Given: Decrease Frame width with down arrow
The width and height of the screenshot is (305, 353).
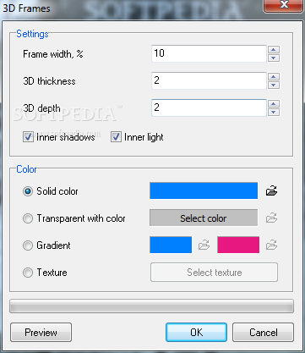Looking at the screenshot, I should [274, 58].
